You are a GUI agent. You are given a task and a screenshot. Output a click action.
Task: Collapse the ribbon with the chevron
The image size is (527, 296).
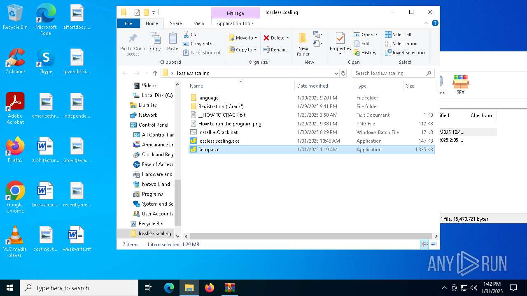click(x=426, y=23)
